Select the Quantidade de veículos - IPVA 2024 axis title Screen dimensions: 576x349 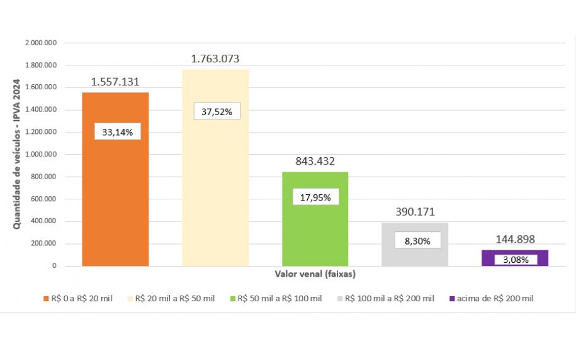point(18,154)
